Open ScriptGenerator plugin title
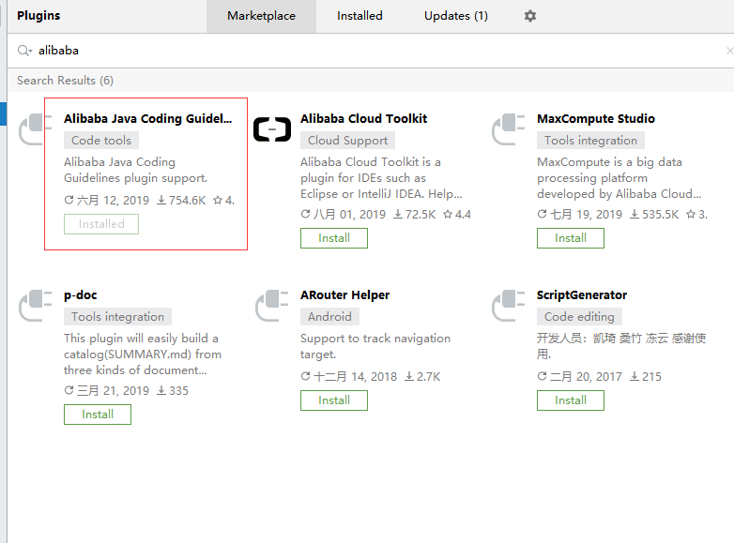734x543 pixels. point(582,295)
